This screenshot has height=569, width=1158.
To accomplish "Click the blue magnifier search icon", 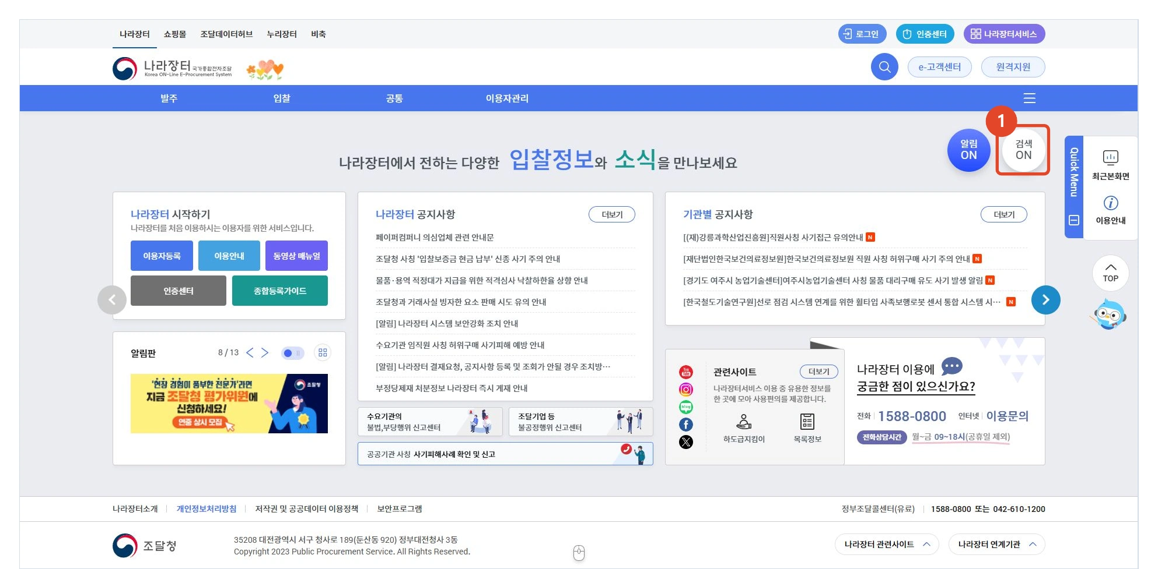I will coord(884,67).
